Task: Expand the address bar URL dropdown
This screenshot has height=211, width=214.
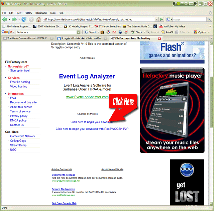Action: click(x=157, y=19)
